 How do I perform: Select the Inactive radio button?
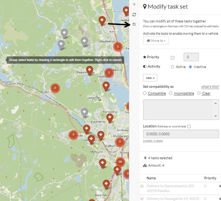pos(190,67)
